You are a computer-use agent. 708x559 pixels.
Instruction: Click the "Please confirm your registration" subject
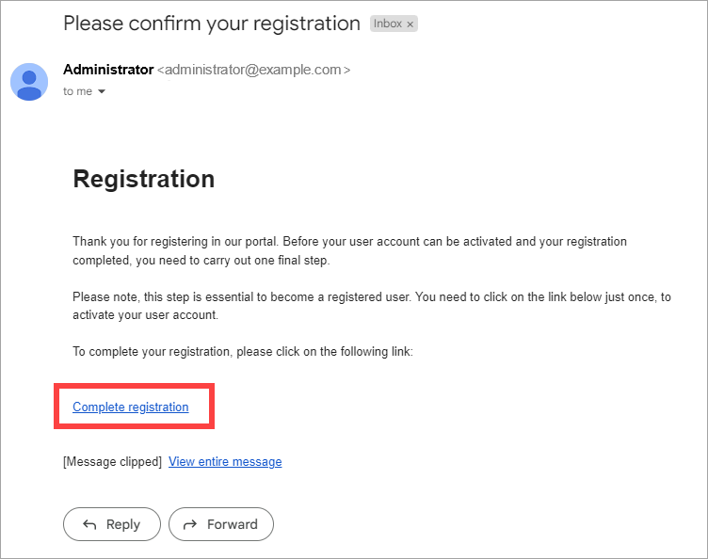point(212,24)
